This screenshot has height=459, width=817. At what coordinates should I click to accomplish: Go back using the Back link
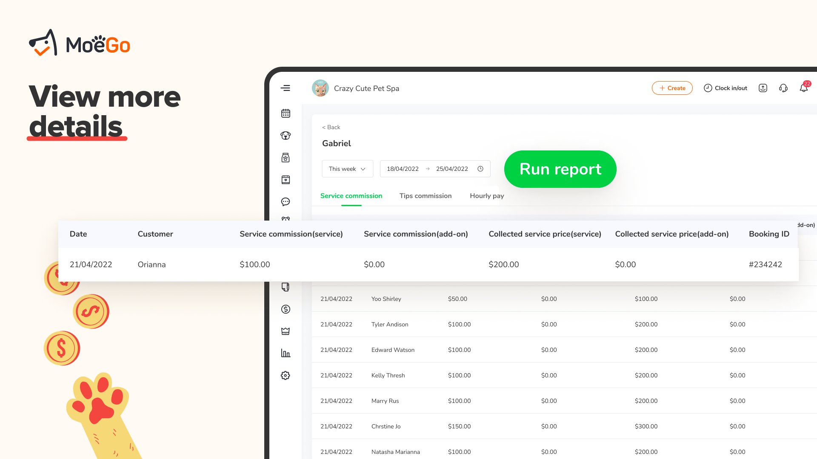(331, 127)
